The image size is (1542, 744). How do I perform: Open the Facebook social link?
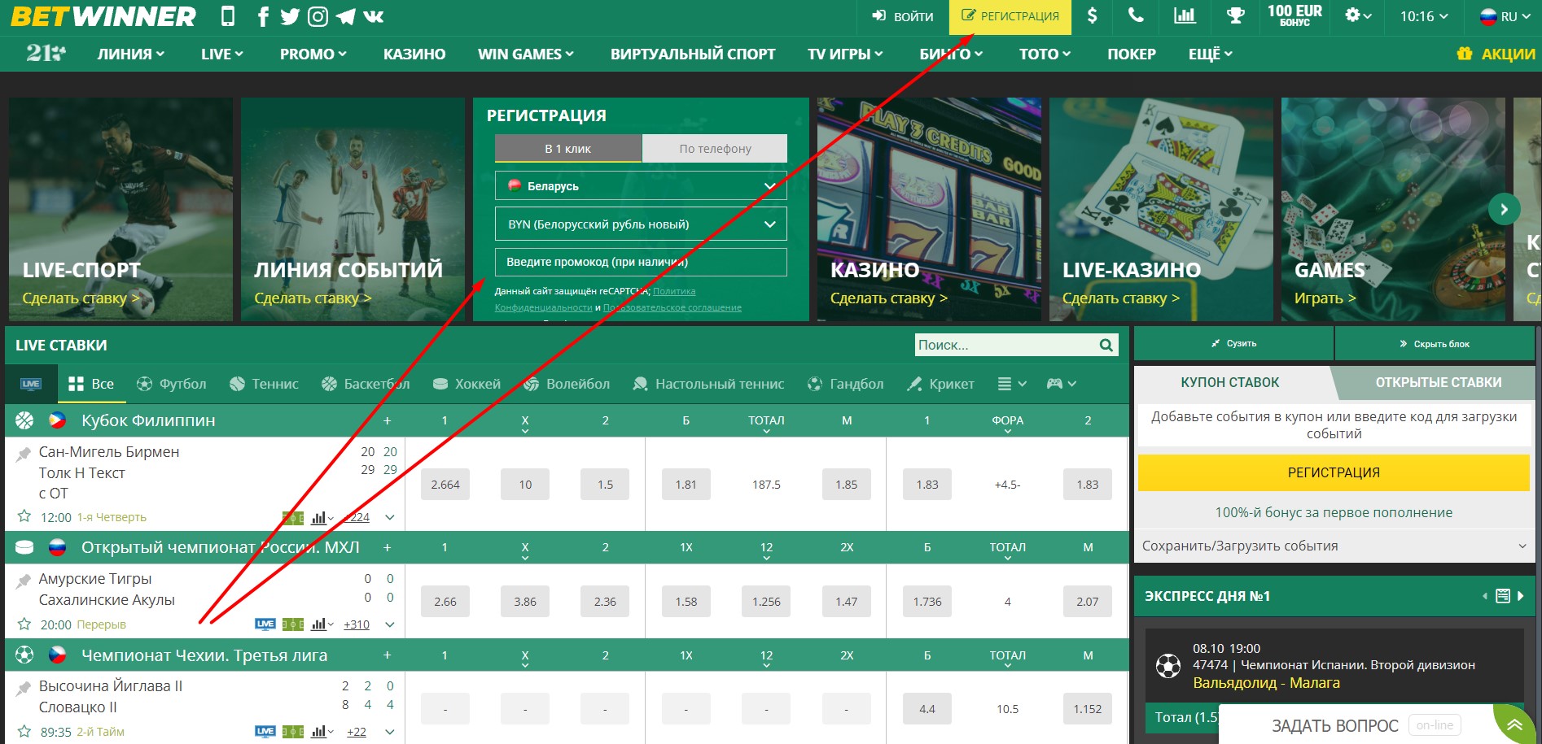point(262,16)
